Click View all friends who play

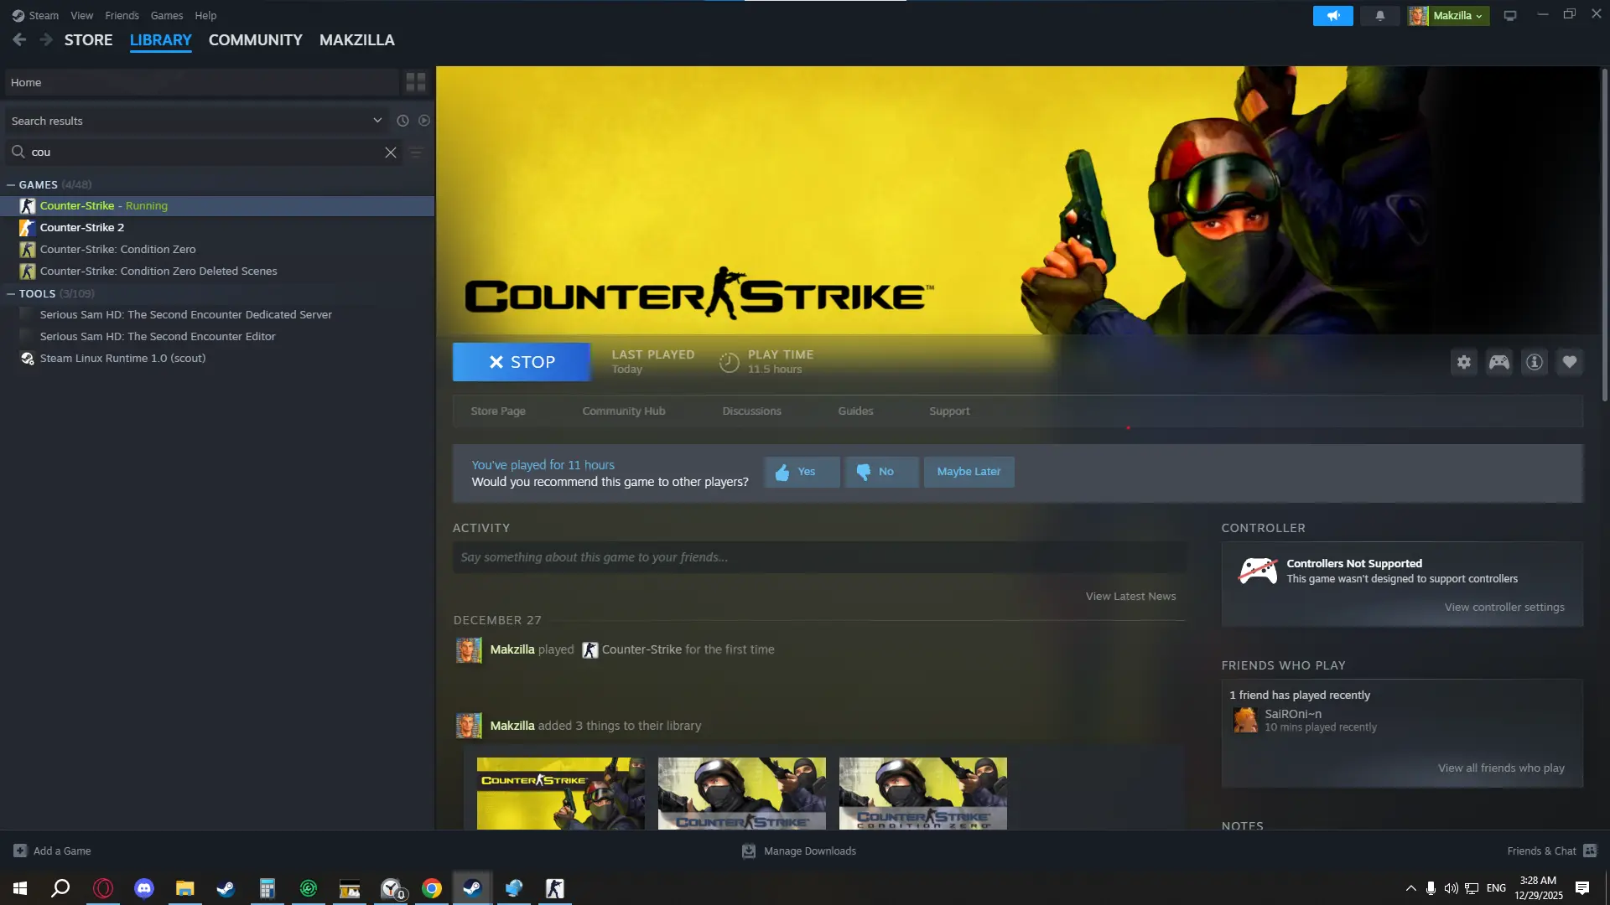coord(1501,768)
